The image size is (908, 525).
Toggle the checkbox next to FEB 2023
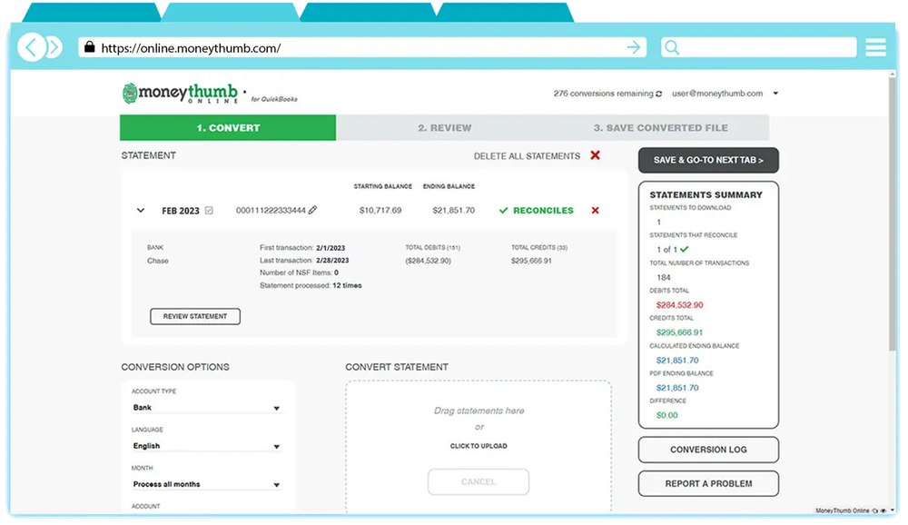209,210
